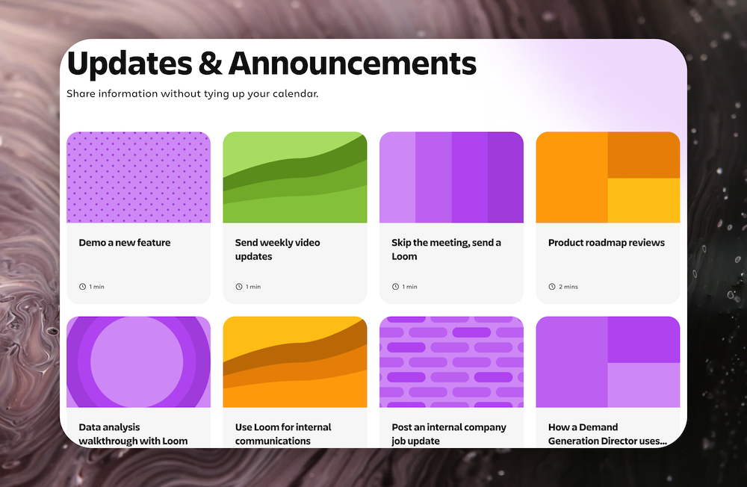Open the green wavy weekly video updates thumbnail
This screenshot has width=747, height=487.
pyautogui.click(x=294, y=177)
